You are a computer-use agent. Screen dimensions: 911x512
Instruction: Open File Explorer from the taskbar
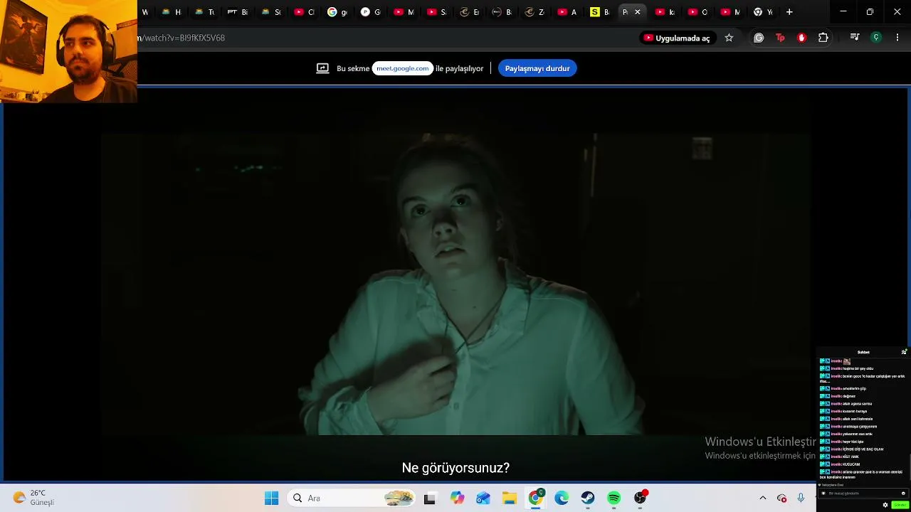pos(510,498)
